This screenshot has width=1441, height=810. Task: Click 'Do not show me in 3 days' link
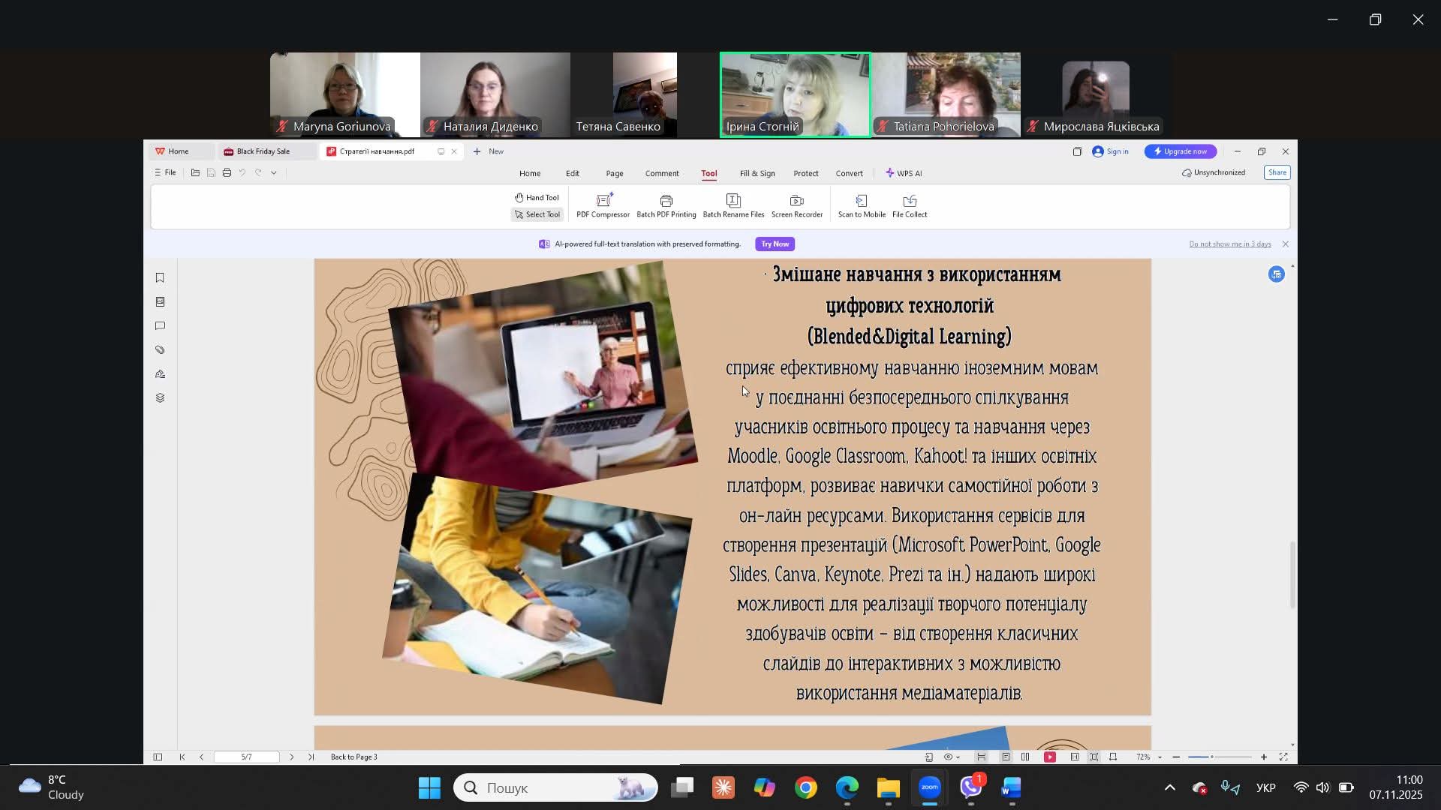tap(1229, 244)
